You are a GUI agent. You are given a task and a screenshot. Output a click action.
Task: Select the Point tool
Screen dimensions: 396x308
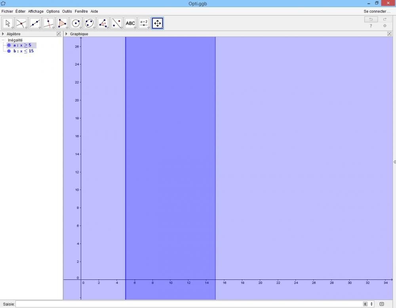21,23
